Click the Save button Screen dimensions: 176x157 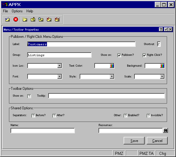[x=134, y=141]
